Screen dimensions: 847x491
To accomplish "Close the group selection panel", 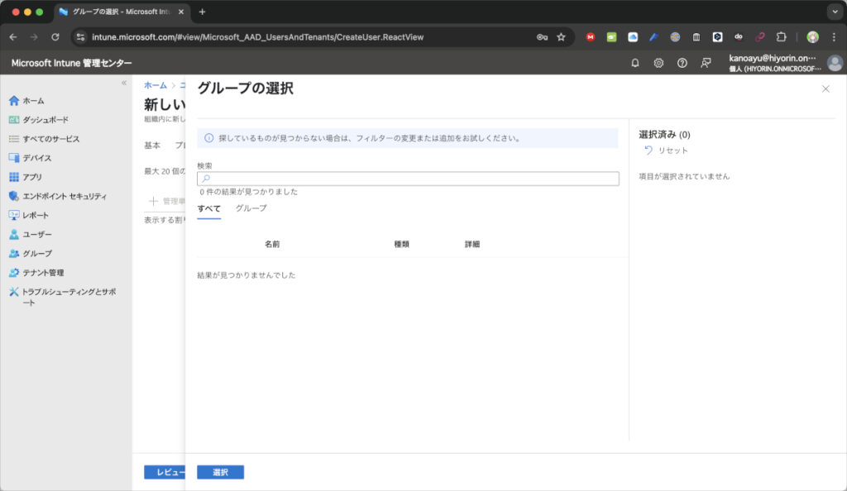I will pyautogui.click(x=825, y=89).
